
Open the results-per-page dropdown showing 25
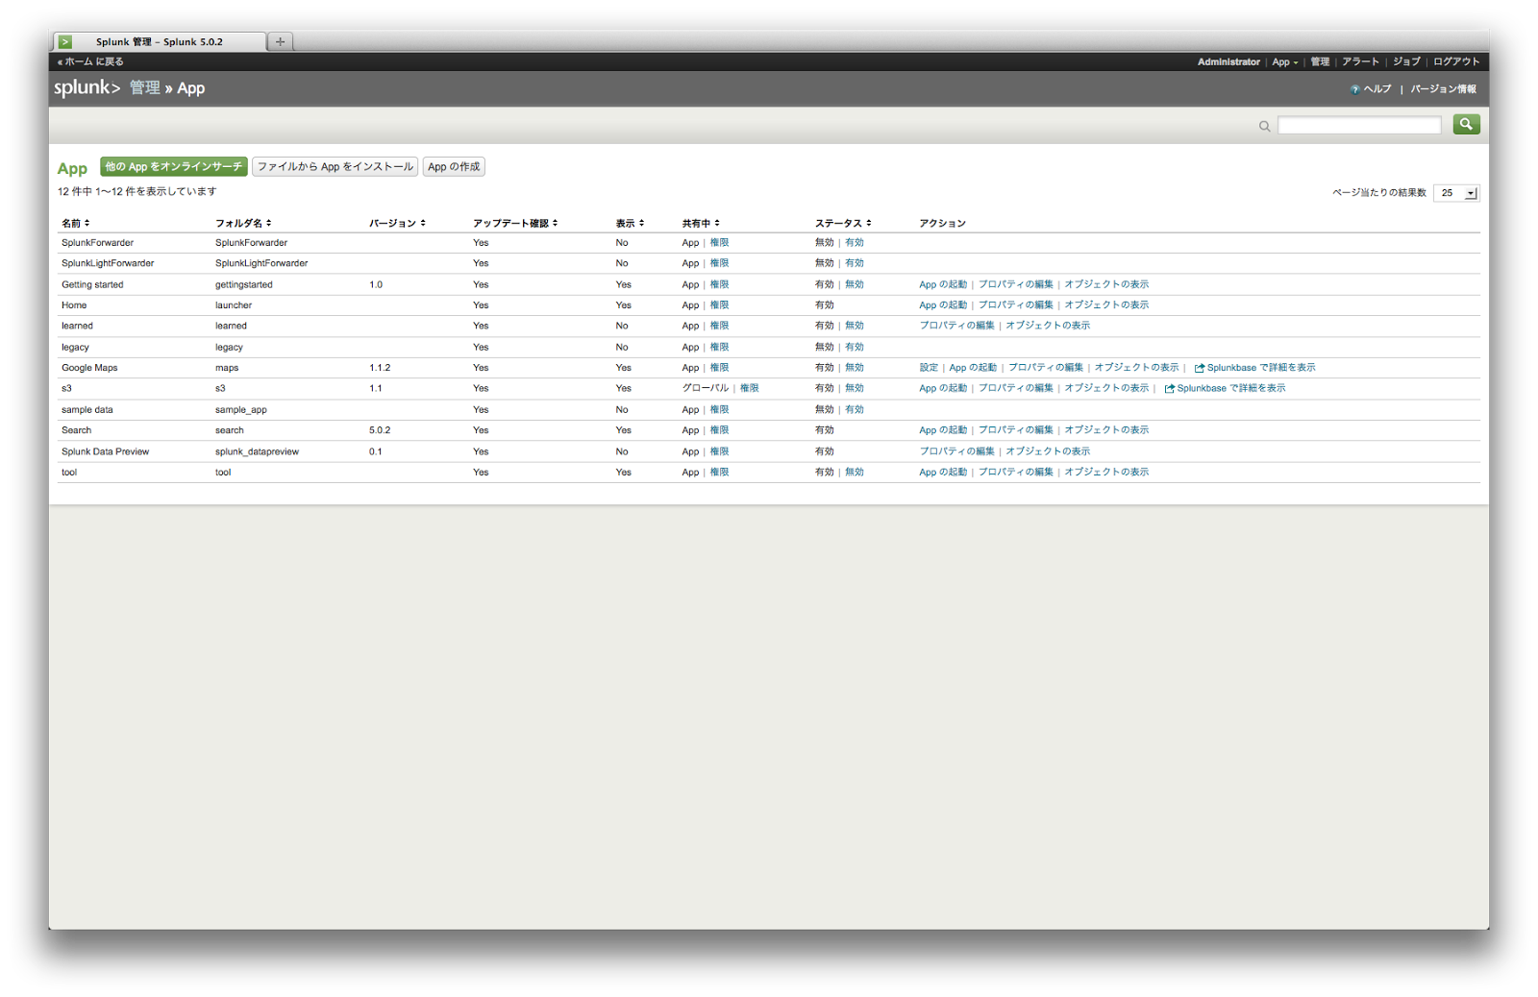tap(1456, 193)
